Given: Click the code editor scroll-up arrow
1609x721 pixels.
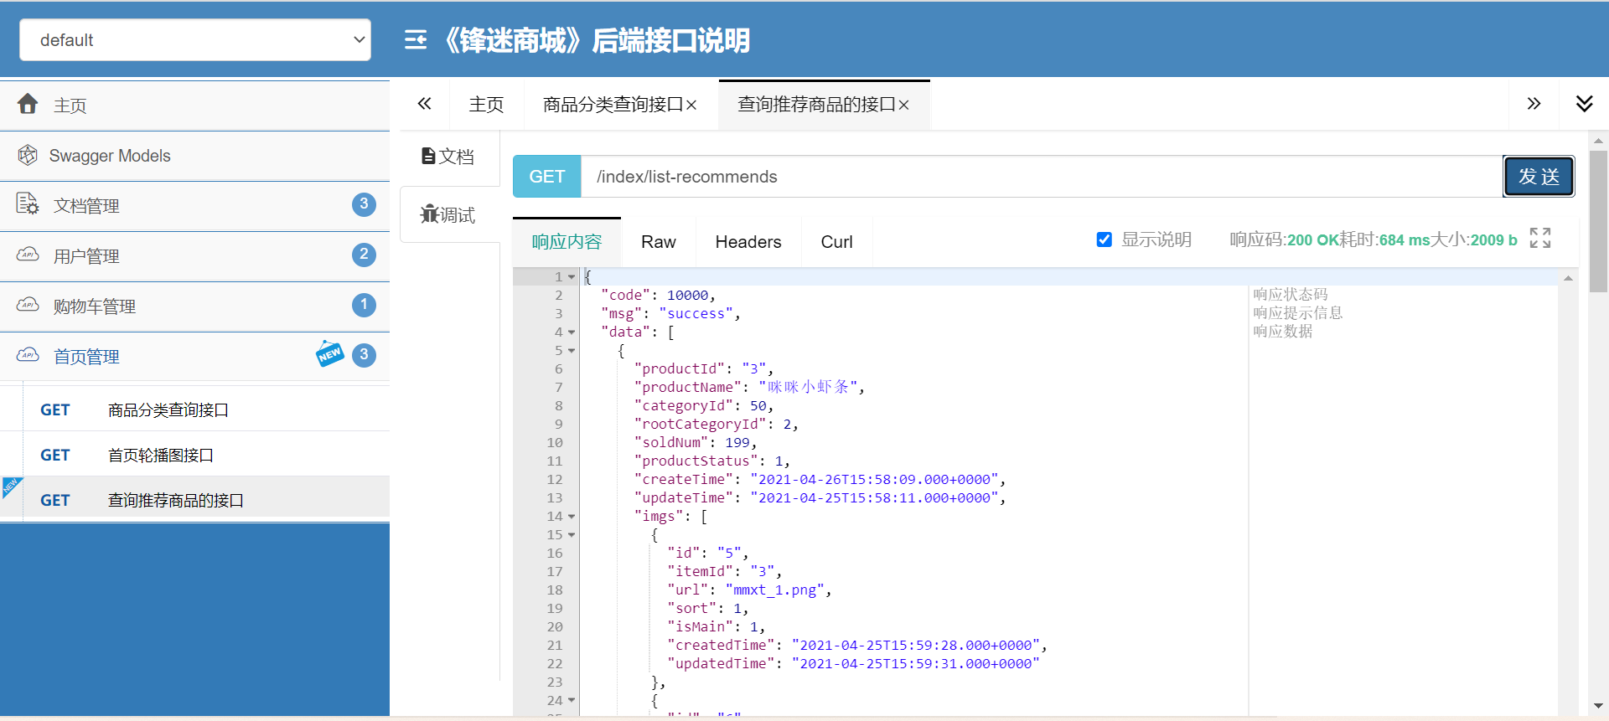Looking at the screenshot, I should point(1568,278).
